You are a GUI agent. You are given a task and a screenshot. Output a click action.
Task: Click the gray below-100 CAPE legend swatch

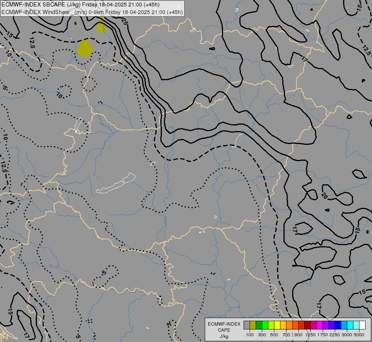247,325
